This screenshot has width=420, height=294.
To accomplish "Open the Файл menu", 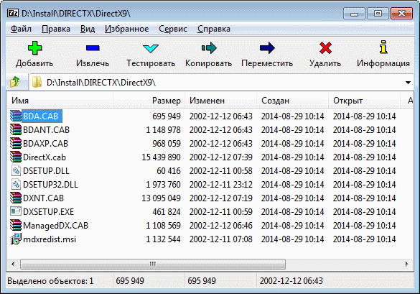I will 21,29.
